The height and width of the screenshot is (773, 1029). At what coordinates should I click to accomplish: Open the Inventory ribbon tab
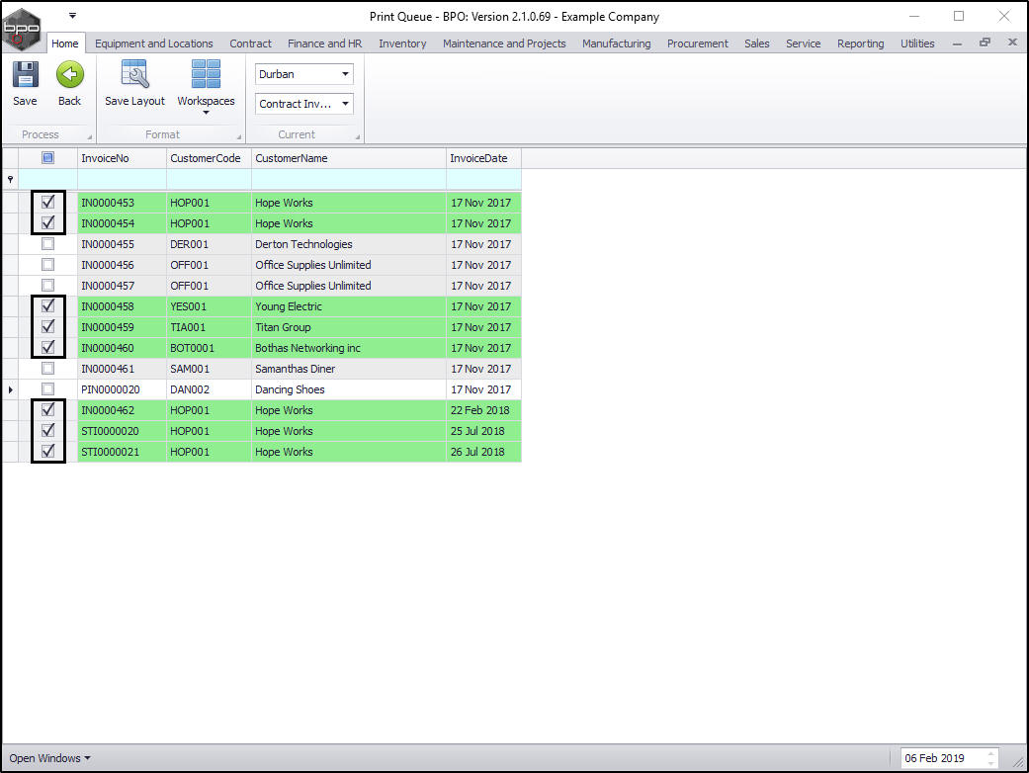[x=402, y=43]
